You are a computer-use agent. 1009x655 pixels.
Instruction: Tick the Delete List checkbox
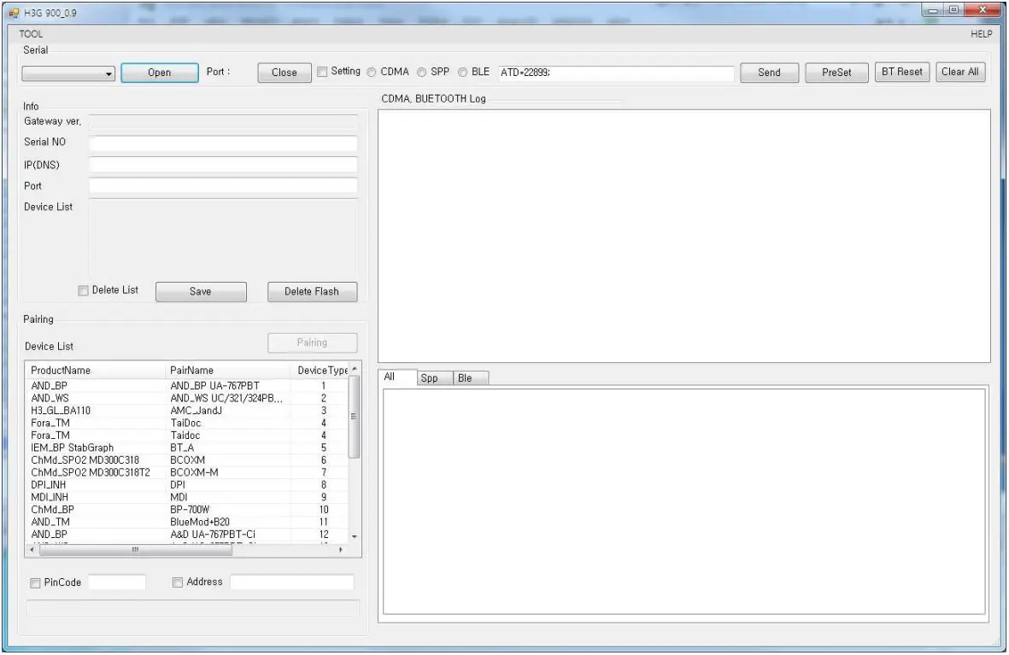coord(83,291)
